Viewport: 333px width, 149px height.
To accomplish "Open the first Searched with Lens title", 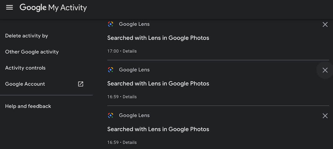I will click(158, 38).
